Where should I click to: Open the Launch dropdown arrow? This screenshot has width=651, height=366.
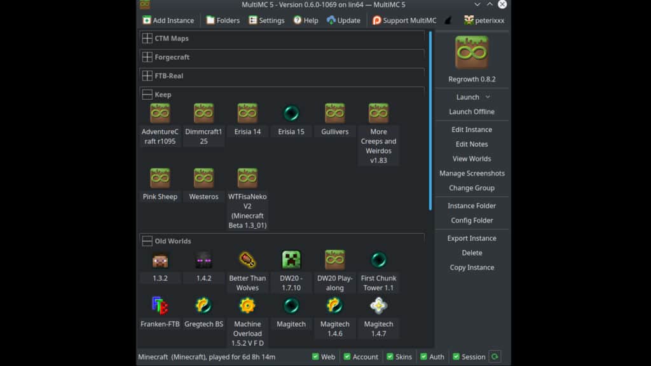pyautogui.click(x=488, y=97)
